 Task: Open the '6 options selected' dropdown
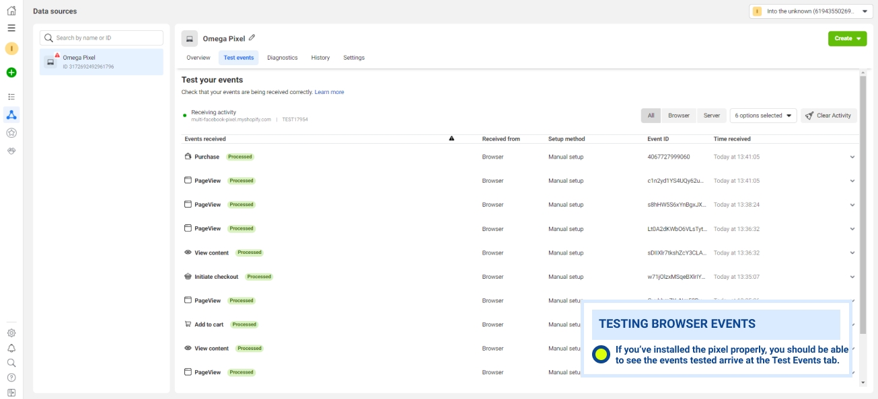(763, 116)
